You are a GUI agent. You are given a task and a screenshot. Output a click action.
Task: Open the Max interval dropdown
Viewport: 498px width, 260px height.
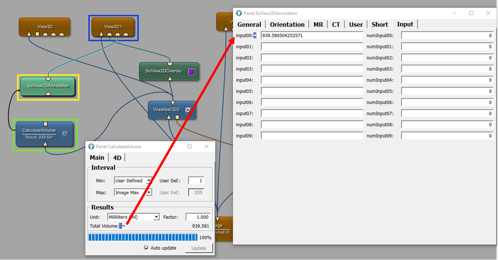133,192
